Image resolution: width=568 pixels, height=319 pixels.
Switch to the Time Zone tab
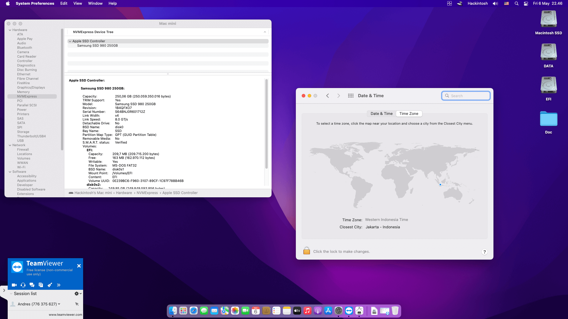[x=409, y=114]
